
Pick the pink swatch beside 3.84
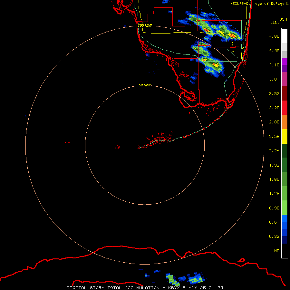pos(285,79)
